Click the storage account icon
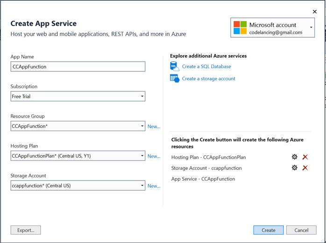The width and height of the screenshot is (326, 243). pyautogui.click(x=175, y=78)
